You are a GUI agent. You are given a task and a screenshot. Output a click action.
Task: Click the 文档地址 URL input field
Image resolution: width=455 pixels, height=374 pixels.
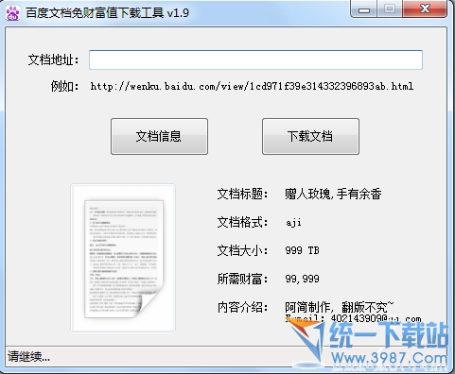tap(255, 59)
